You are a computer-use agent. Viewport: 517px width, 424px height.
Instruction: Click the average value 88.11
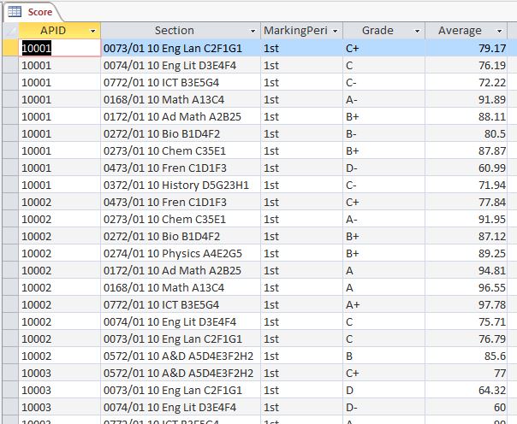(x=492, y=117)
